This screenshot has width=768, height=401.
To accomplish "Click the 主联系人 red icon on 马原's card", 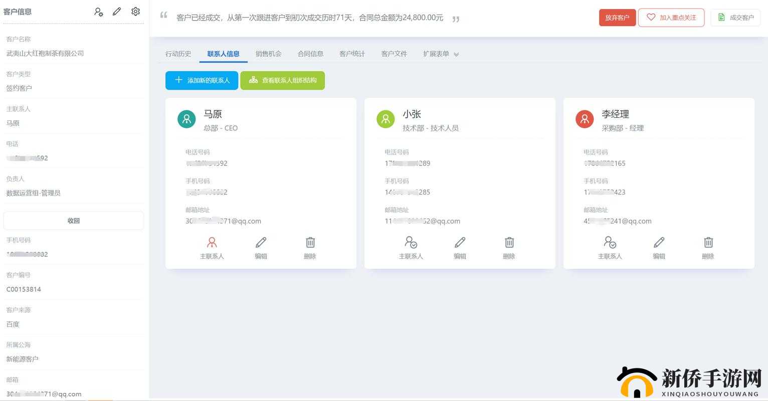I will tap(212, 243).
